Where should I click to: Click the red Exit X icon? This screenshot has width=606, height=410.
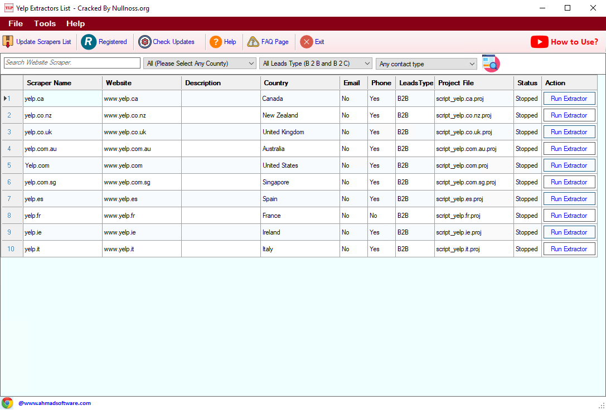click(307, 42)
